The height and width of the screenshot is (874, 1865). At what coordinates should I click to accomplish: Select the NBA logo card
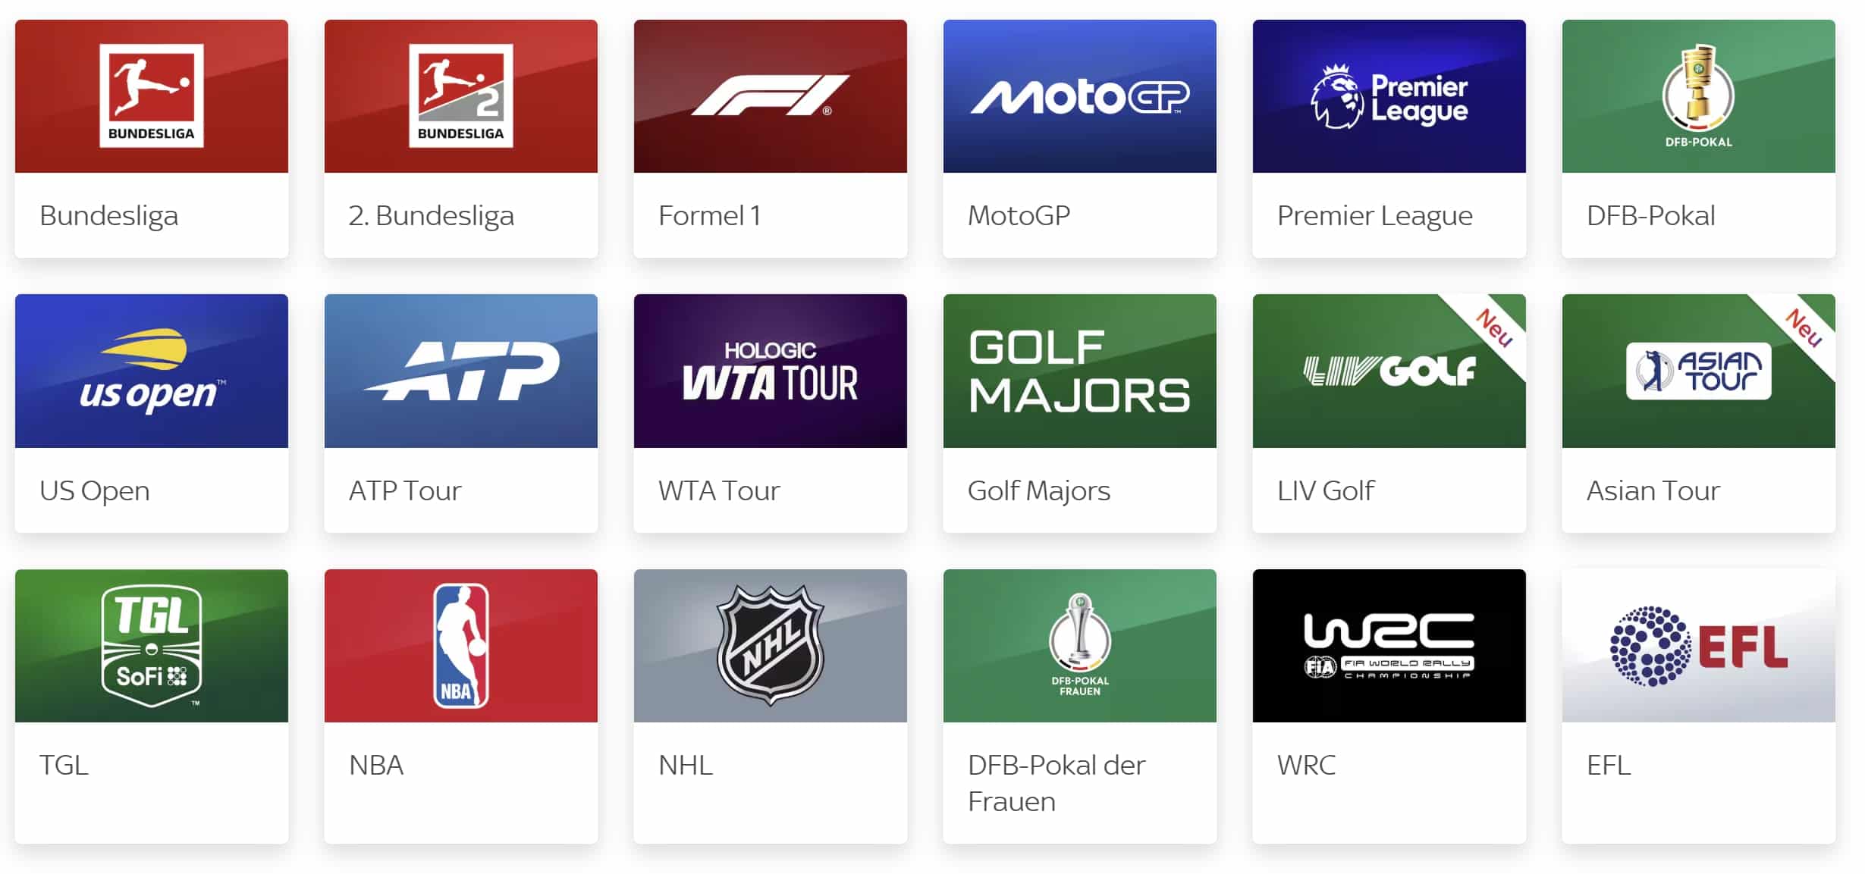click(x=461, y=646)
